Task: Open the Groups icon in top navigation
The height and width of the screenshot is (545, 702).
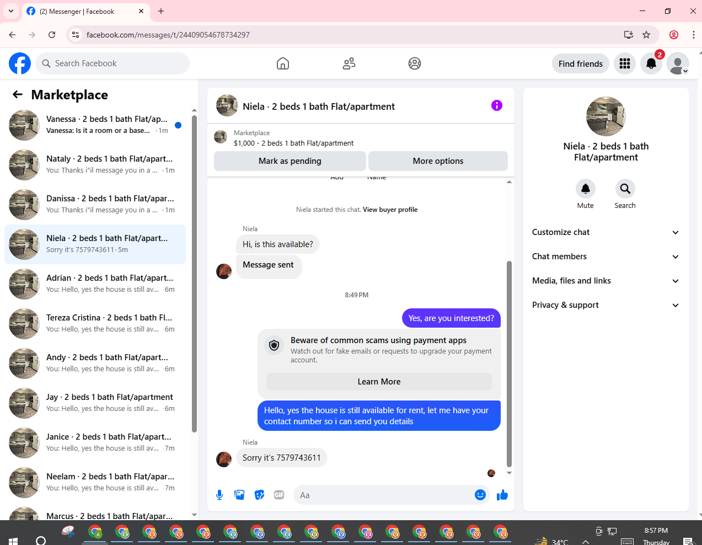Action: [x=415, y=63]
